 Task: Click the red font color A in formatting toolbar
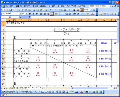tap(93, 14)
